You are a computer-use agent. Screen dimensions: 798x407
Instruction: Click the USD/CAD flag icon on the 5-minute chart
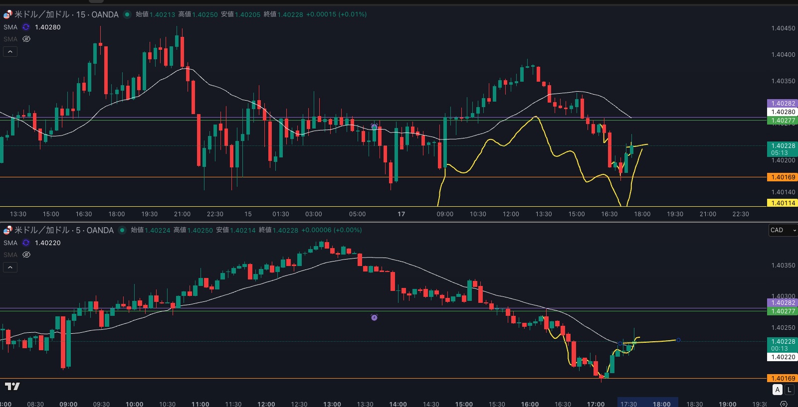7,230
